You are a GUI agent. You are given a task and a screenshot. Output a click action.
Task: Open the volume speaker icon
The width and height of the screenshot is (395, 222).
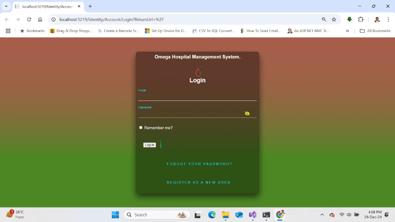[x=349, y=215]
